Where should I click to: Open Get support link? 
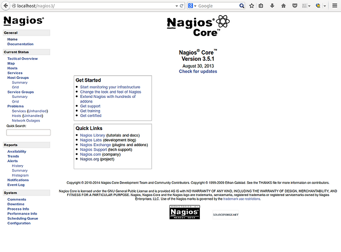coord(90,106)
